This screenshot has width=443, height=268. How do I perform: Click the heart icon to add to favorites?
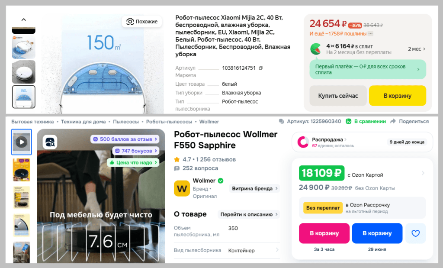415,233
